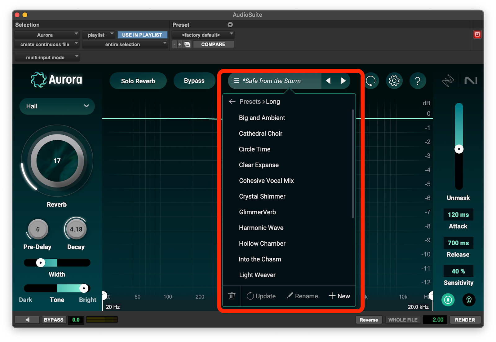496x342 pixels.
Task: Open the Hall reverb type dropdown
Action: click(57, 106)
